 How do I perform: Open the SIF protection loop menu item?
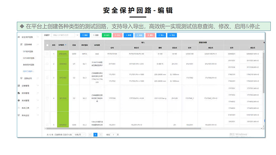(x=28, y=51)
